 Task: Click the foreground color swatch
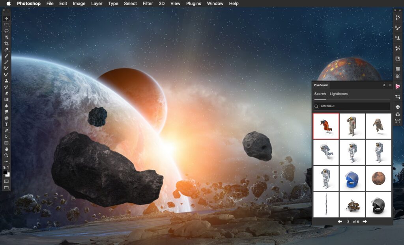tap(5, 172)
